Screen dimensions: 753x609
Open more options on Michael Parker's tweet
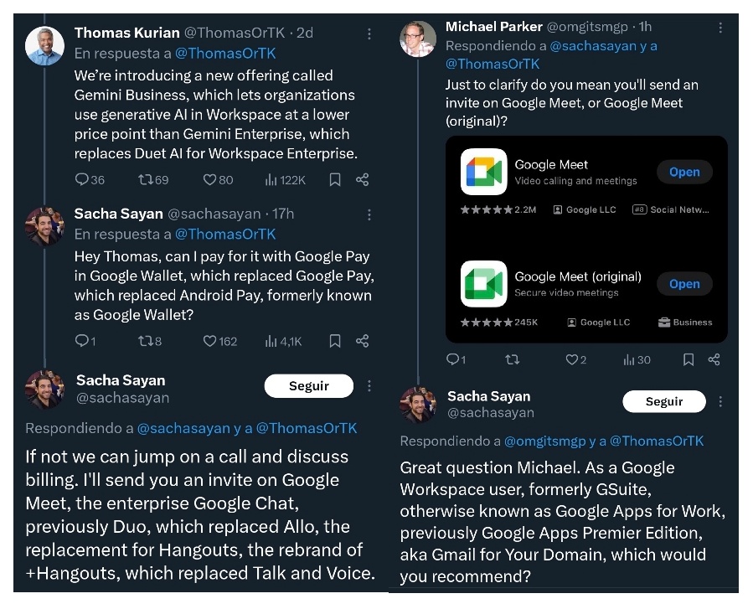(x=720, y=28)
